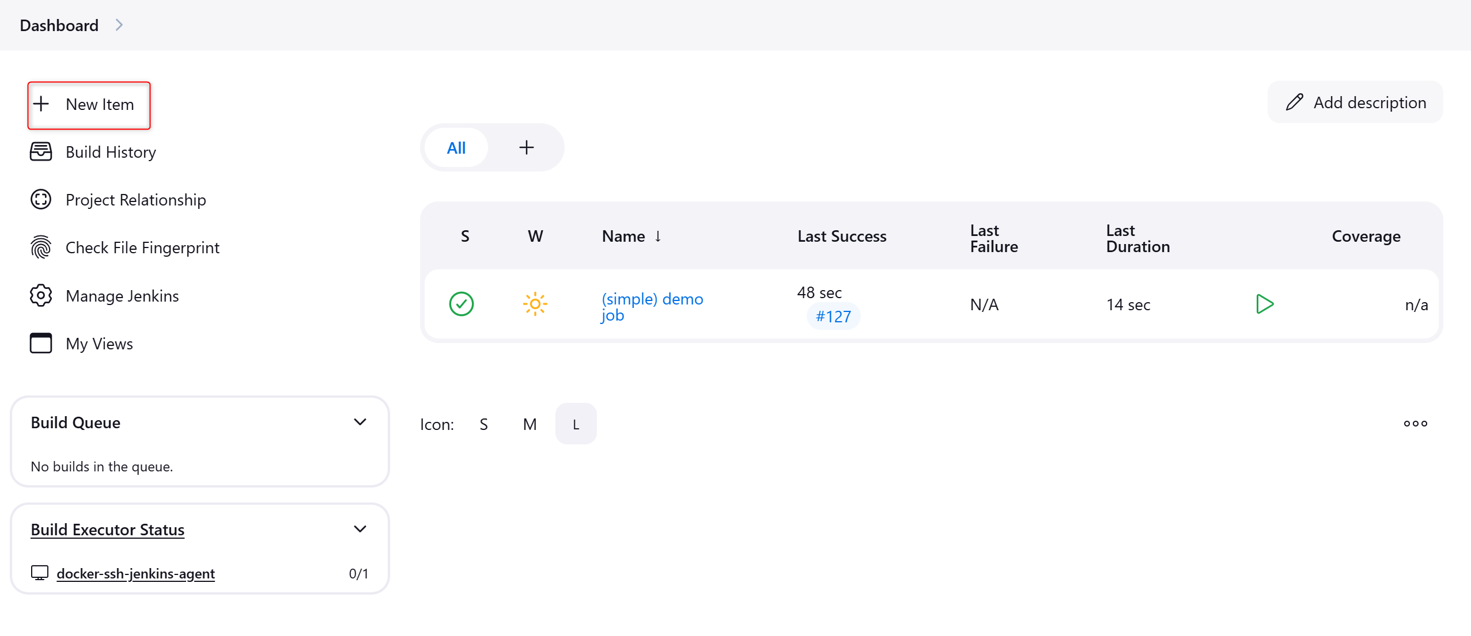Click the '48 sec' last success value

point(819,292)
